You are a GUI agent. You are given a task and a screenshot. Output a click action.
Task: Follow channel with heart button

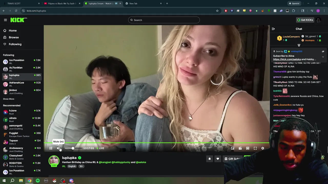[x=218, y=159]
